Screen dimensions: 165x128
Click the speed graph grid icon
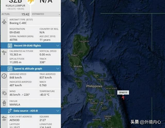coord(10,69)
